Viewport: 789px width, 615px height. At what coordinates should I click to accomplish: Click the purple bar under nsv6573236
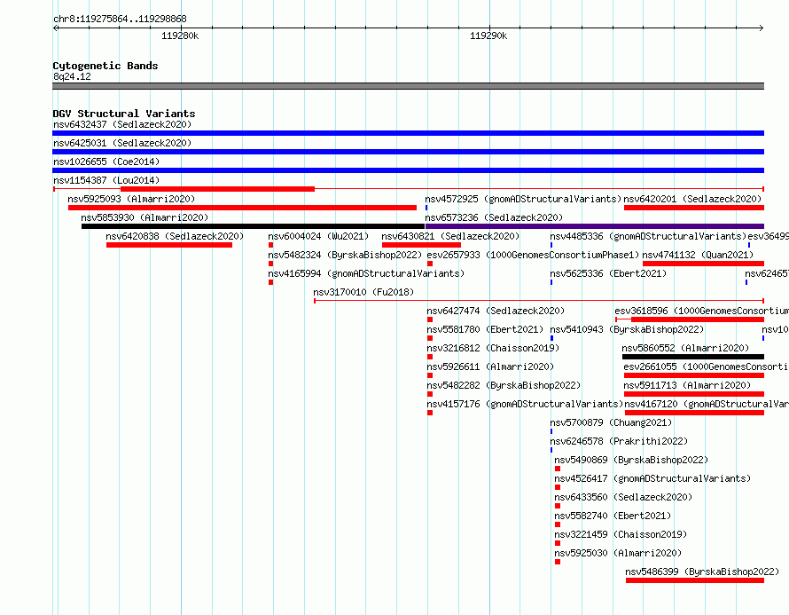tap(595, 226)
